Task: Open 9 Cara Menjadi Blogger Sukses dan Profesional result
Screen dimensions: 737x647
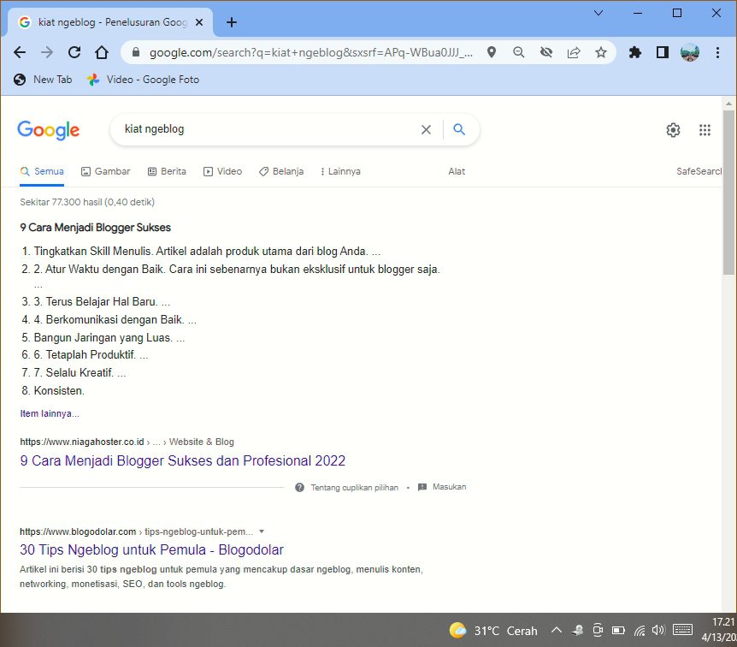Action: click(x=182, y=460)
